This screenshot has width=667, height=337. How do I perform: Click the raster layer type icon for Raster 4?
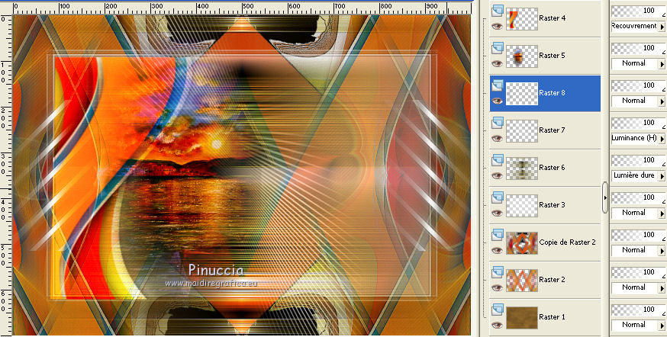click(498, 11)
